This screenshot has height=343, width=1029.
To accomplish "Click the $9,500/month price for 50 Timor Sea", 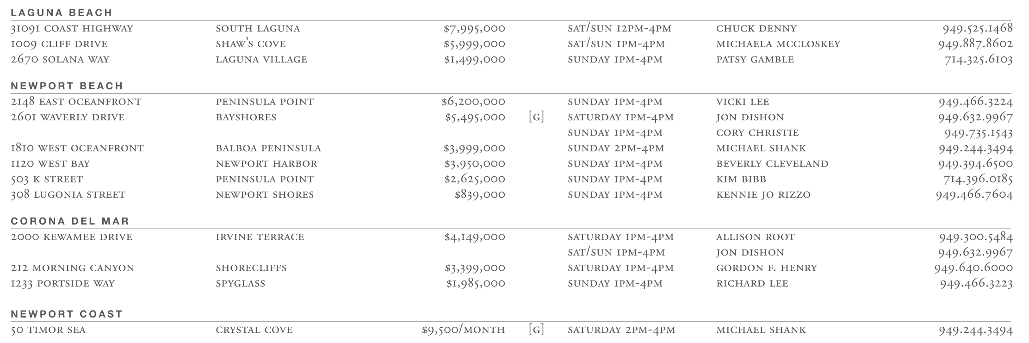I will tap(463, 330).
